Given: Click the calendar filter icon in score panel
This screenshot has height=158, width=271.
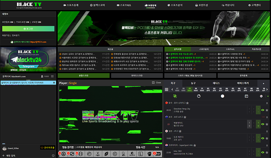Looking at the screenshot, I should tap(246, 96).
